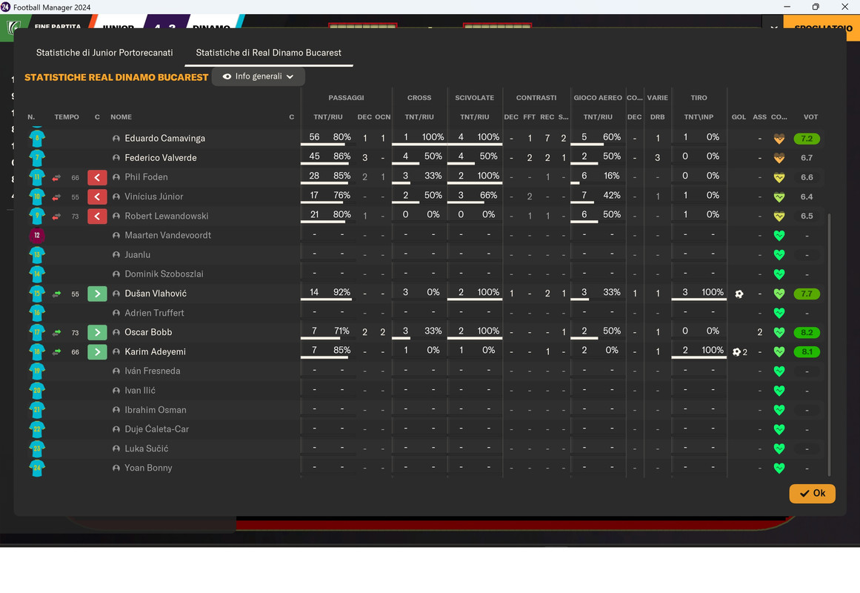Click Oscar Bobb's substitution swap icon
This screenshot has height=593, width=860.
click(x=56, y=332)
